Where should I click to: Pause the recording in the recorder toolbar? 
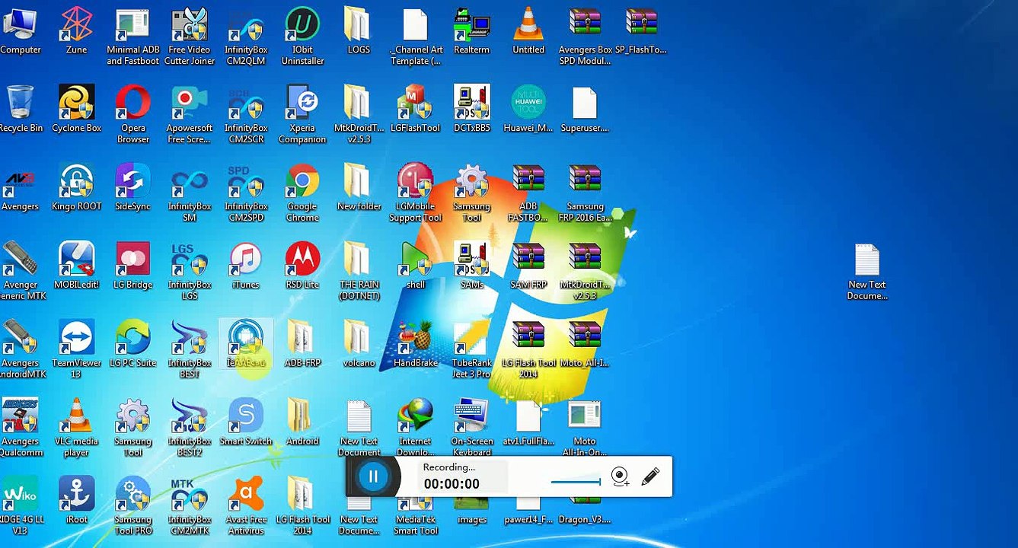coord(373,477)
